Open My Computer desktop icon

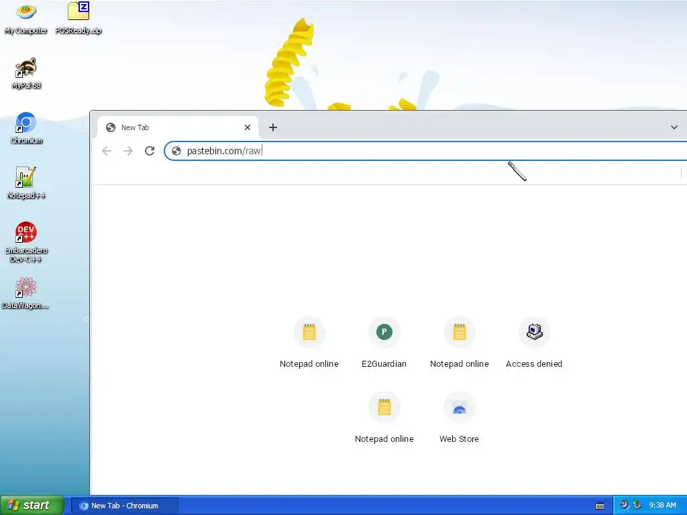(x=26, y=18)
